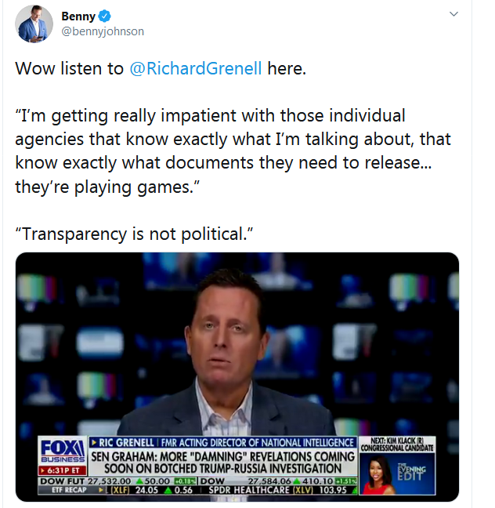Visit the @bennyjohnson handle
Screen dimensions: 495x508
click(x=103, y=31)
